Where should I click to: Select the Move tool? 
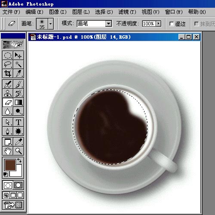[x=18, y=55]
